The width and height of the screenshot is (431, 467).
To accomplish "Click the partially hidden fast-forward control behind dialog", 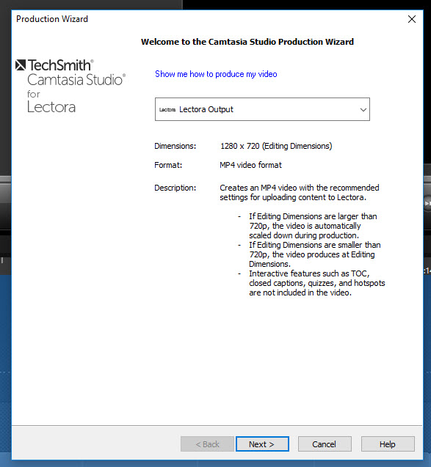I will pyautogui.click(x=427, y=203).
